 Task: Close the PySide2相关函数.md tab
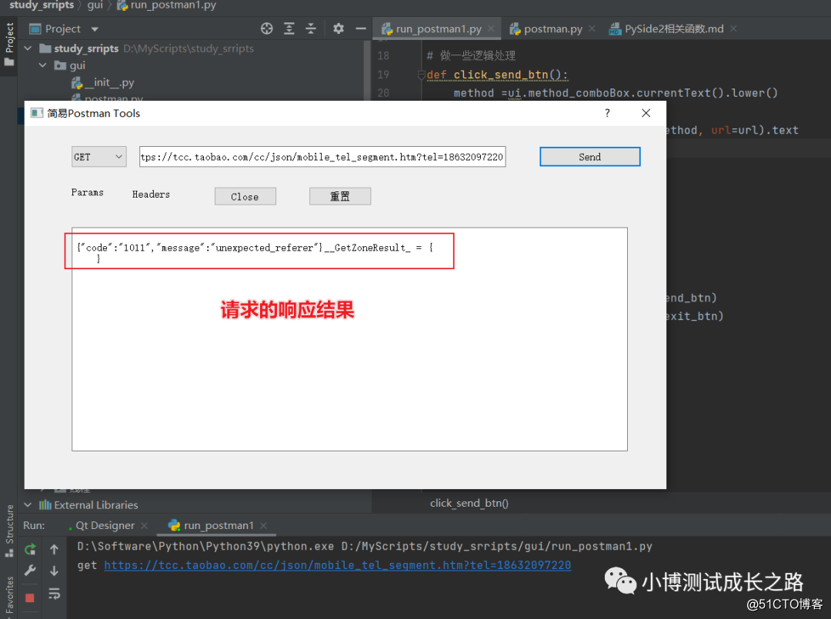[x=733, y=28]
